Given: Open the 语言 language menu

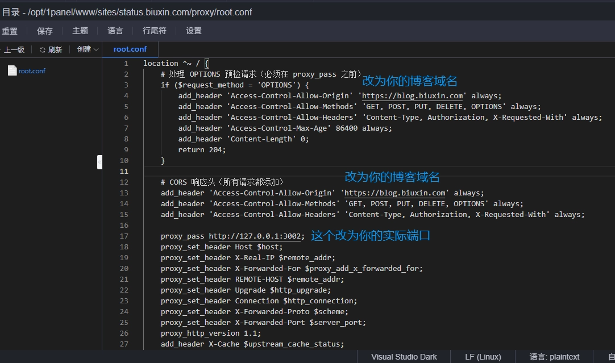Looking at the screenshot, I should pos(115,31).
